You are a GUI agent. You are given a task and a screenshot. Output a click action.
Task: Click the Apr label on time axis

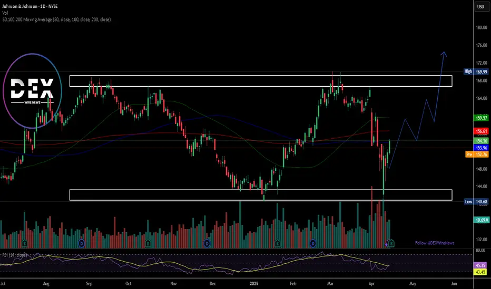coord(372,284)
